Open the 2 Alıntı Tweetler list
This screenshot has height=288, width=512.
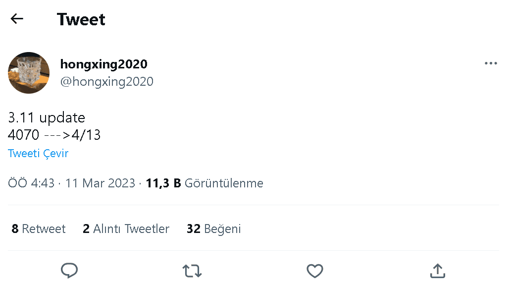tap(126, 229)
